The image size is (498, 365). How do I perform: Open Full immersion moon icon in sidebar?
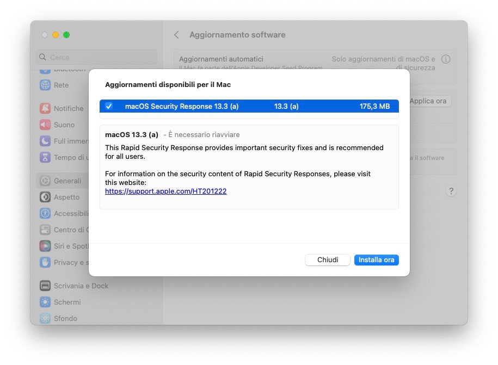45,141
